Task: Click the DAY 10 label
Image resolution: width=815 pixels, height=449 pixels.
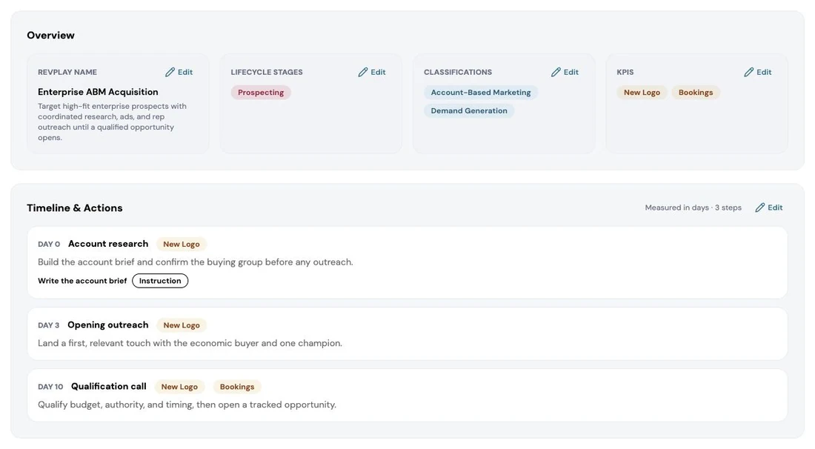Action: pyautogui.click(x=50, y=387)
